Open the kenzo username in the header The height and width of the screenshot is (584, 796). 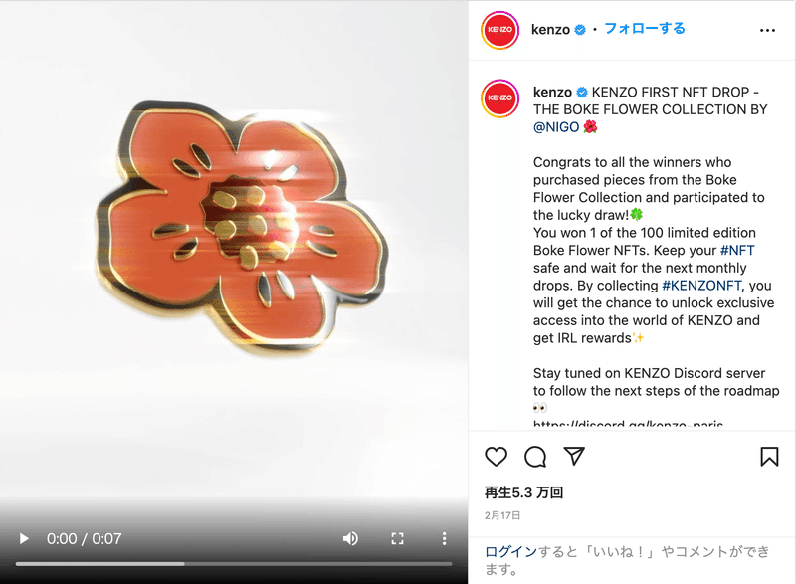point(550,30)
